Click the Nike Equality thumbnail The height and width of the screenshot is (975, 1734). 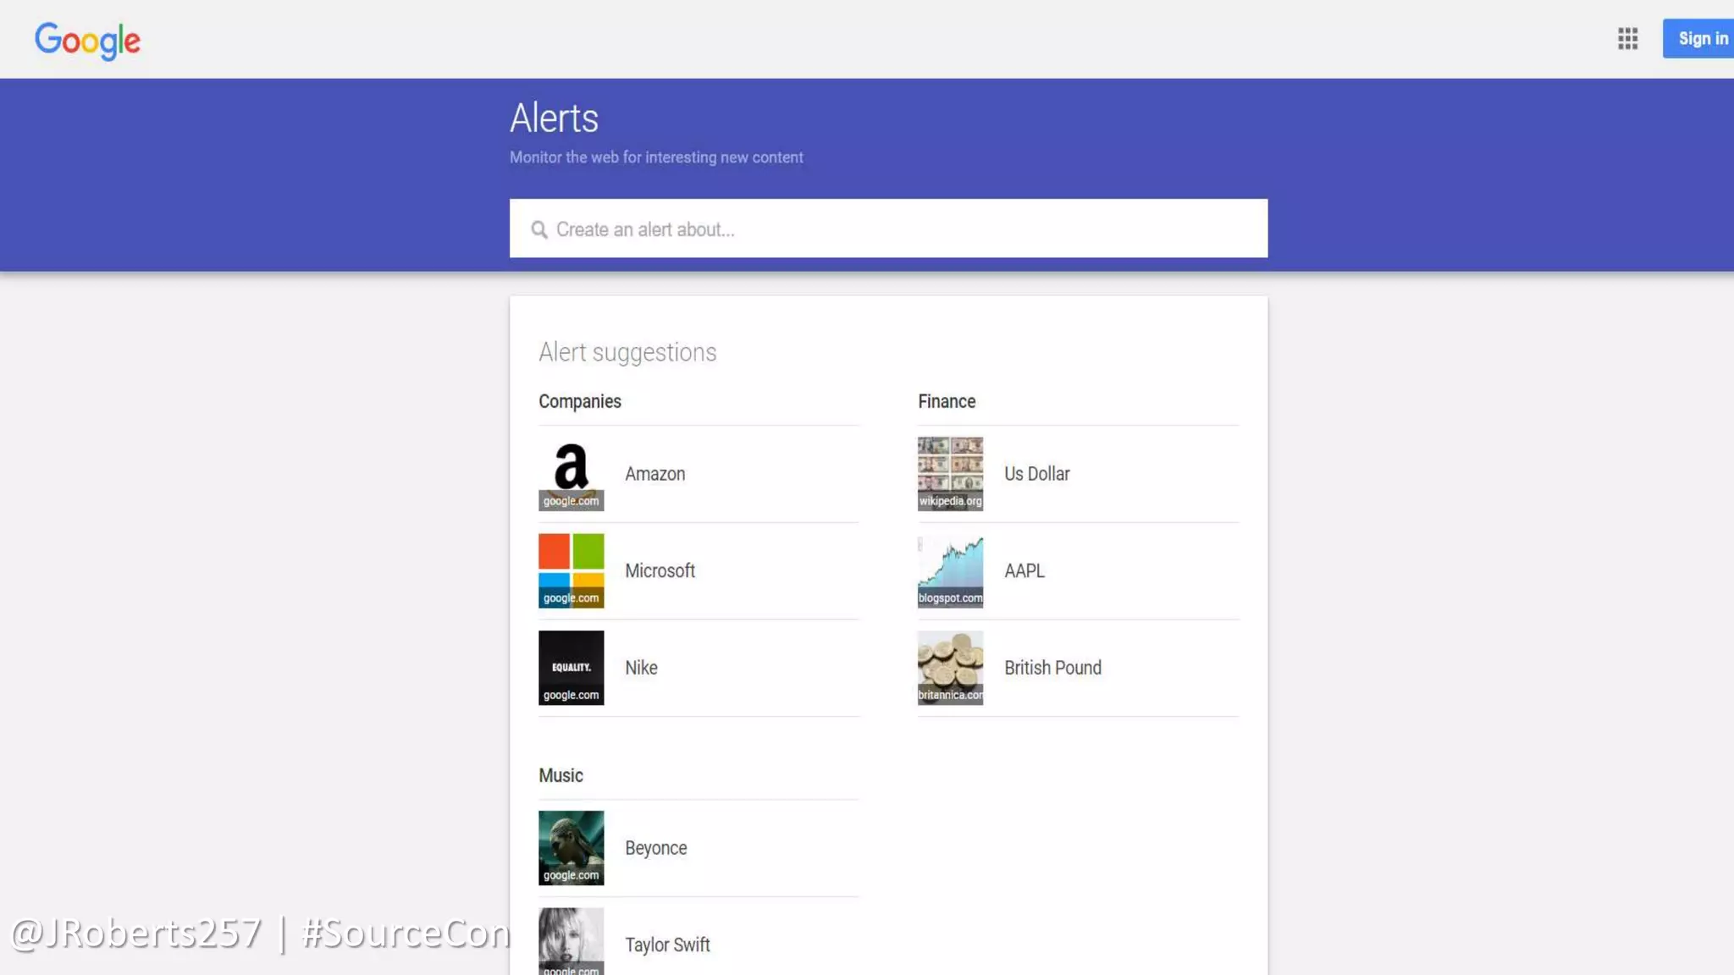571,667
